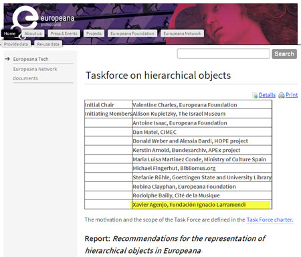Screen dimensions: 301x257
Task: Click the printer icon
Action: 282,95
